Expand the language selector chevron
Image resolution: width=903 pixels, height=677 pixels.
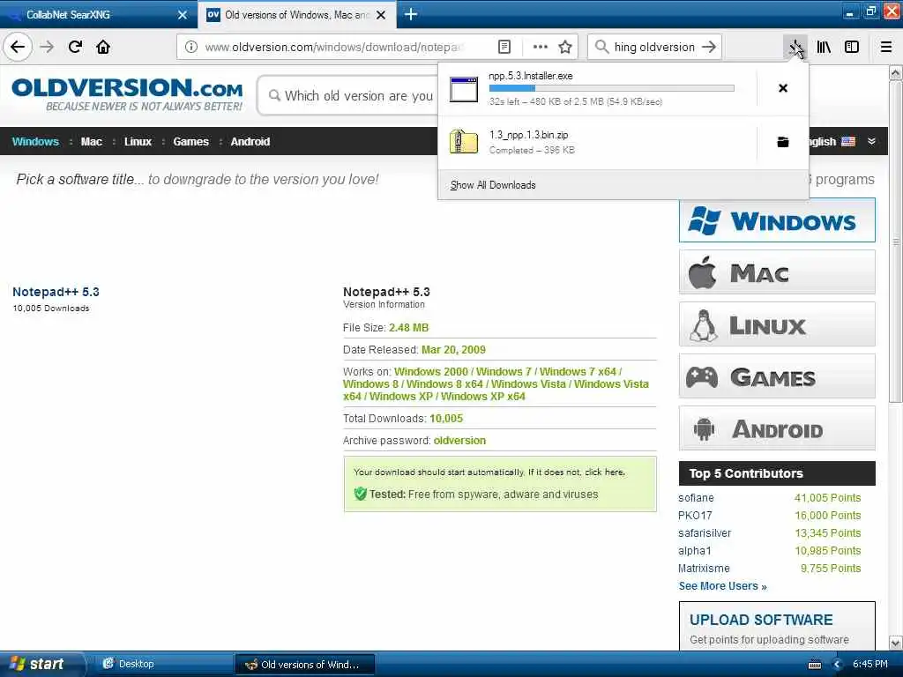[871, 142]
